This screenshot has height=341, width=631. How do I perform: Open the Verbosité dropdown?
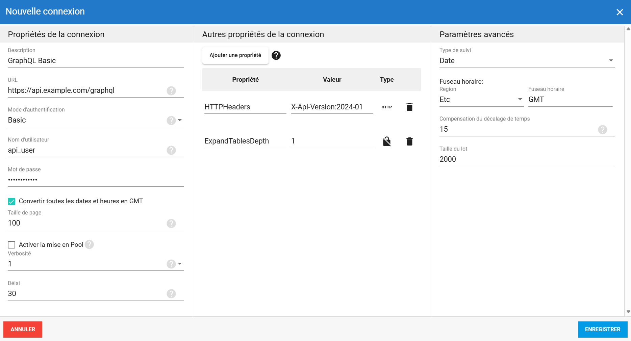click(180, 264)
